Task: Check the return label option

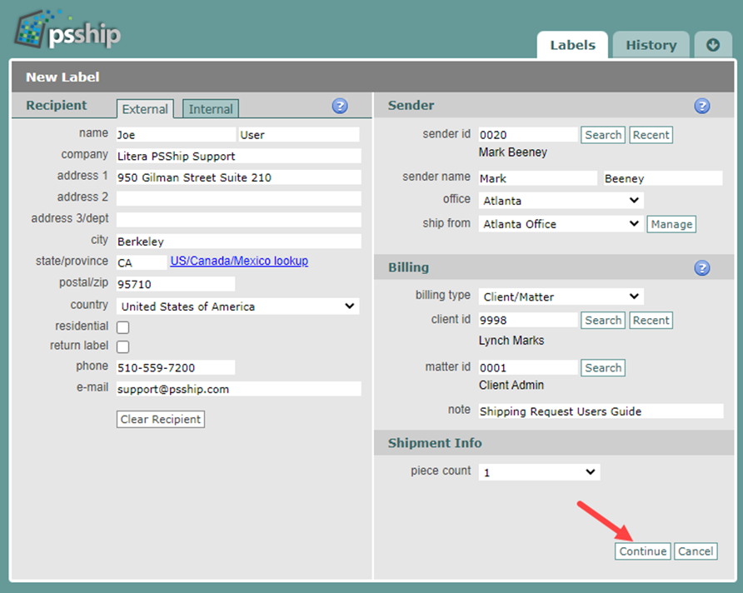Action: (x=121, y=347)
